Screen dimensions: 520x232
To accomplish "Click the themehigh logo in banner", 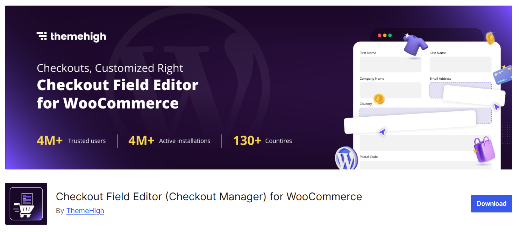I will point(71,36).
